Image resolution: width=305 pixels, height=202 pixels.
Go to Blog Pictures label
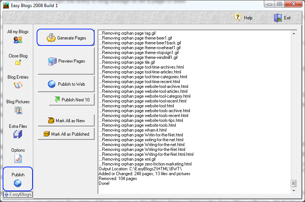click(18, 102)
